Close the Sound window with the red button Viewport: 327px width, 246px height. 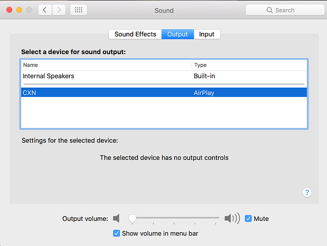click(x=9, y=10)
